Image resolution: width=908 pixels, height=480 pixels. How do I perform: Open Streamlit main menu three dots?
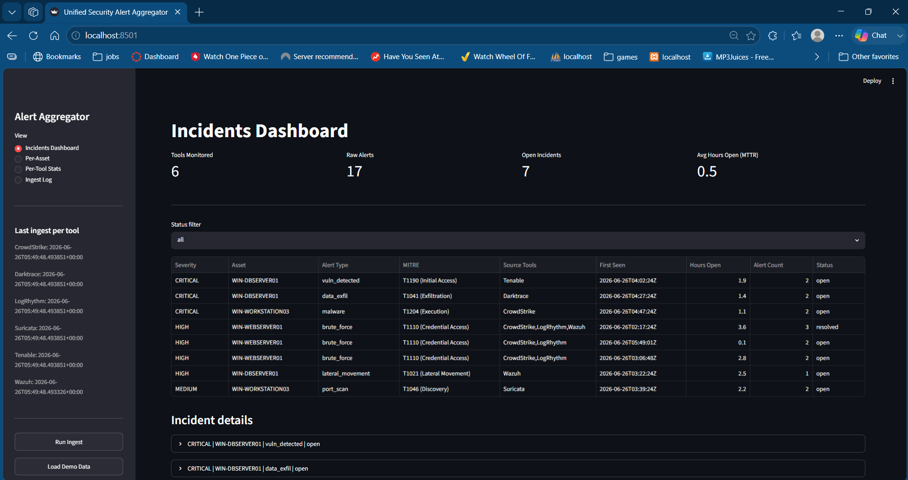[893, 81]
